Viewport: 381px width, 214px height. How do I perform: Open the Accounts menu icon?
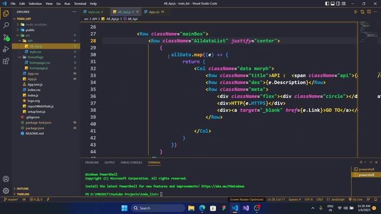6,179
